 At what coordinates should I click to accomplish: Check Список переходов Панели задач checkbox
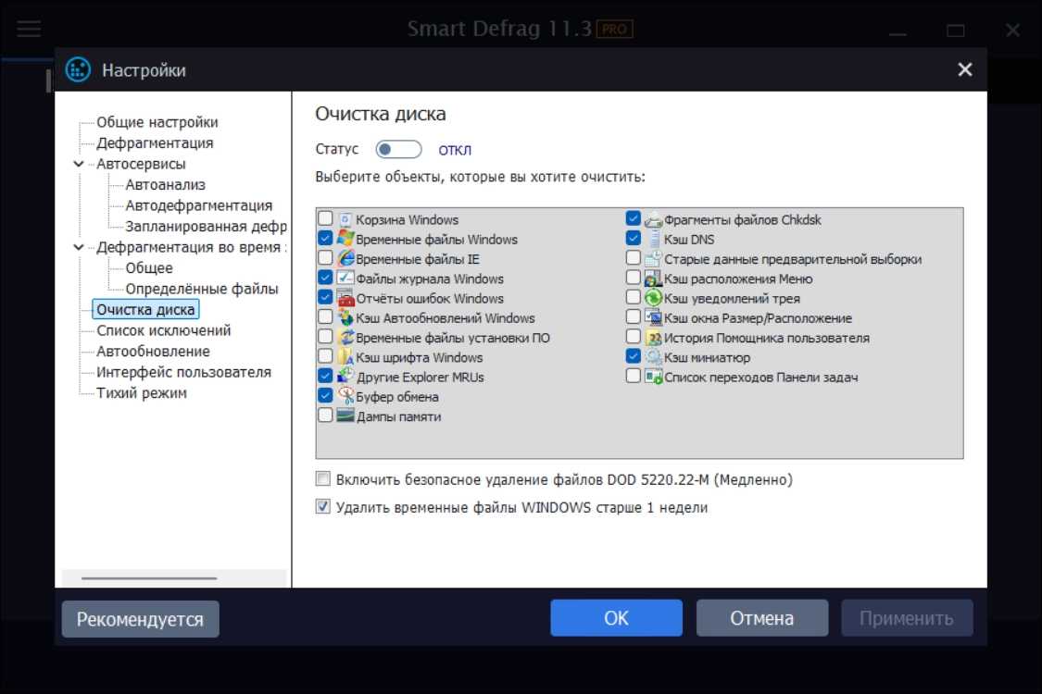click(634, 376)
